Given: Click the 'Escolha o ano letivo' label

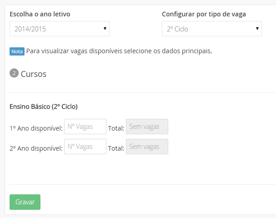Looking at the screenshot, I should [x=40, y=14].
